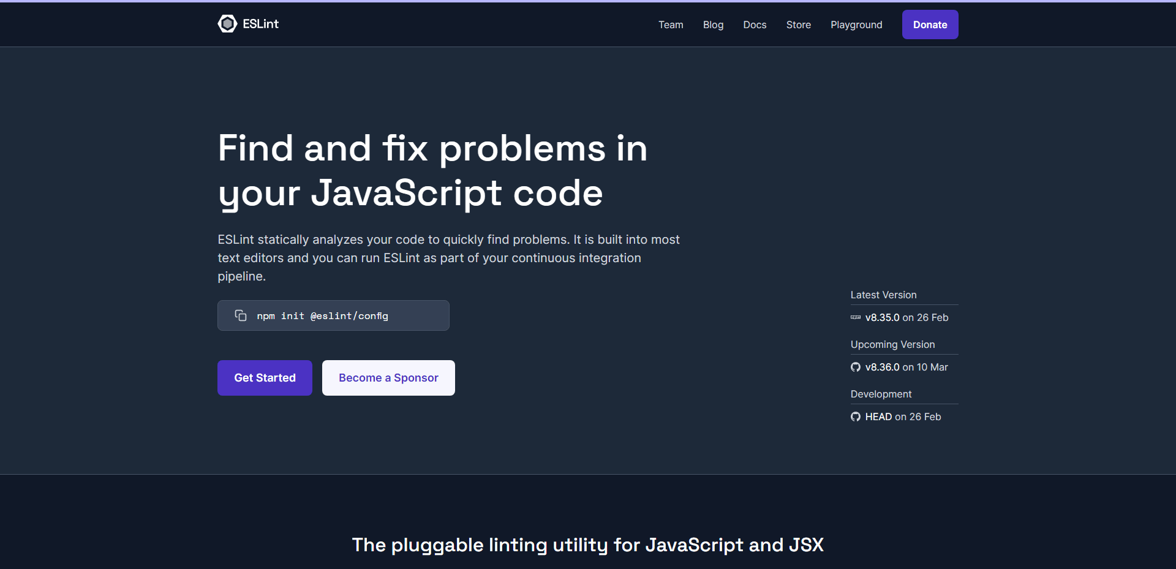This screenshot has width=1176, height=569.
Task: Click the 'Find and fix problems' headline
Action: click(432, 171)
